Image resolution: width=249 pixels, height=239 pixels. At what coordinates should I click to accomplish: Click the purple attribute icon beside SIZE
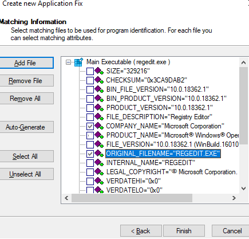(99, 71)
